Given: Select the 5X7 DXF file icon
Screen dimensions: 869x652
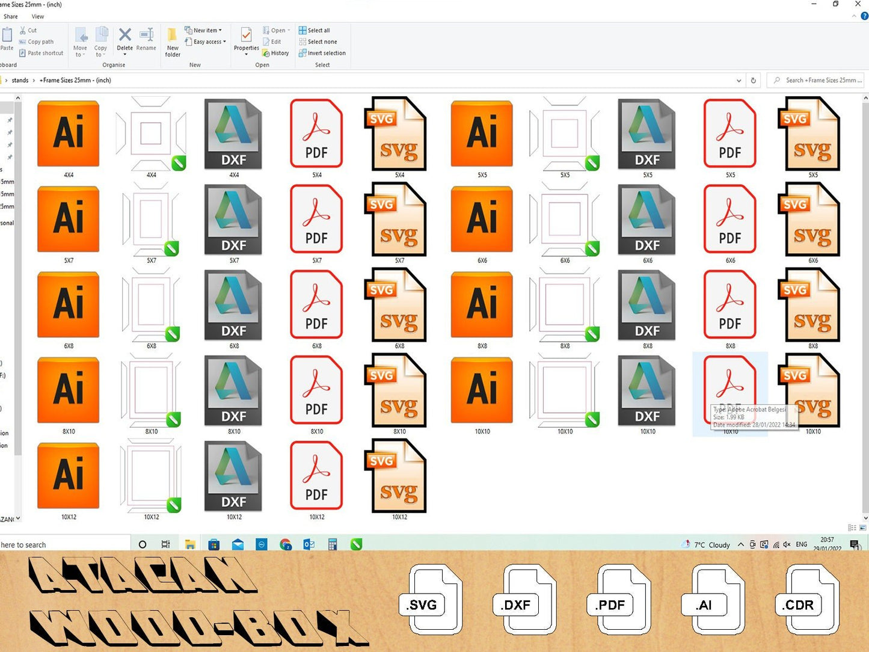Looking at the screenshot, I should pos(233,220).
